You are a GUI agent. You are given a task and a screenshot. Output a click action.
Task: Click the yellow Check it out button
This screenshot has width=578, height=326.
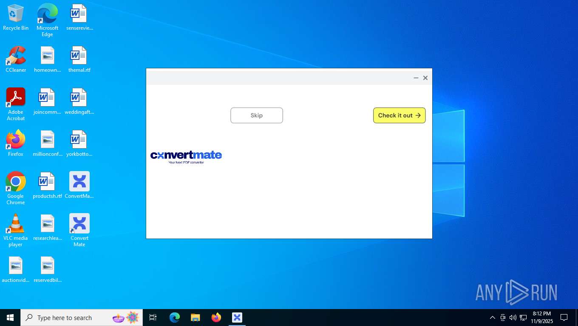(399, 115)
